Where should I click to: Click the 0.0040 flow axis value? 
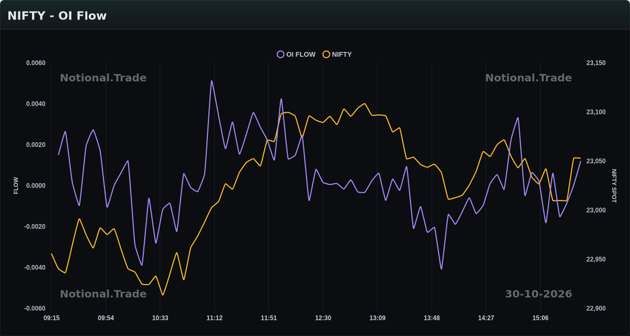(x=36, y=104)
